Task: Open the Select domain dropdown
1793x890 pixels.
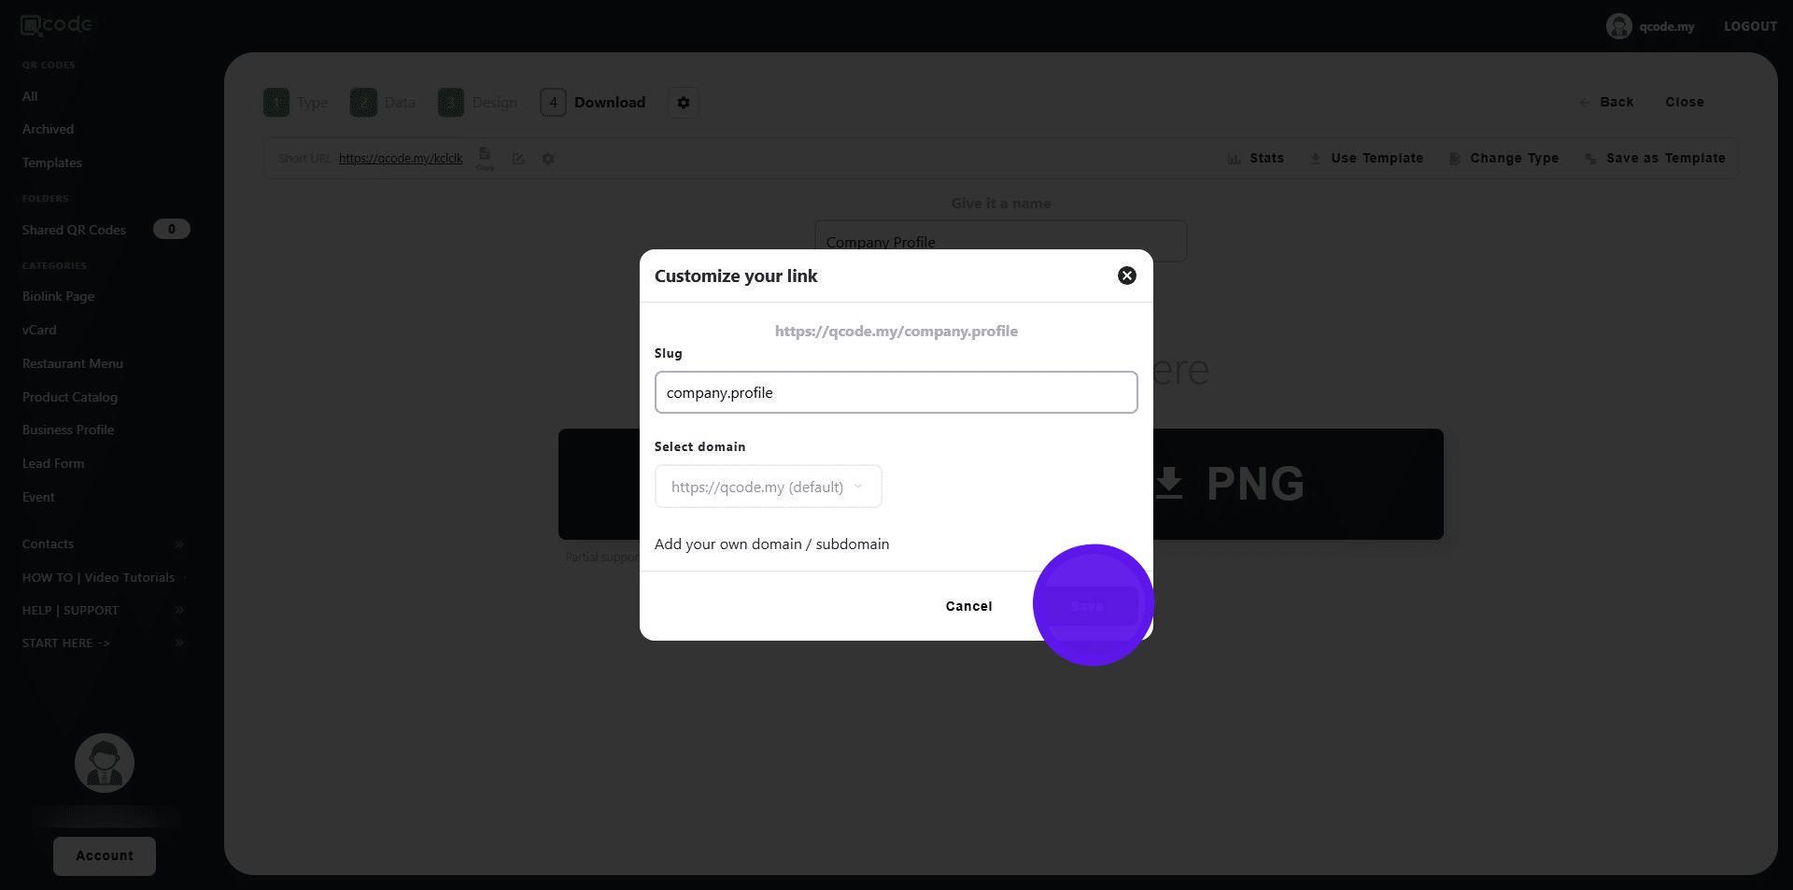Action: (768, 487)
